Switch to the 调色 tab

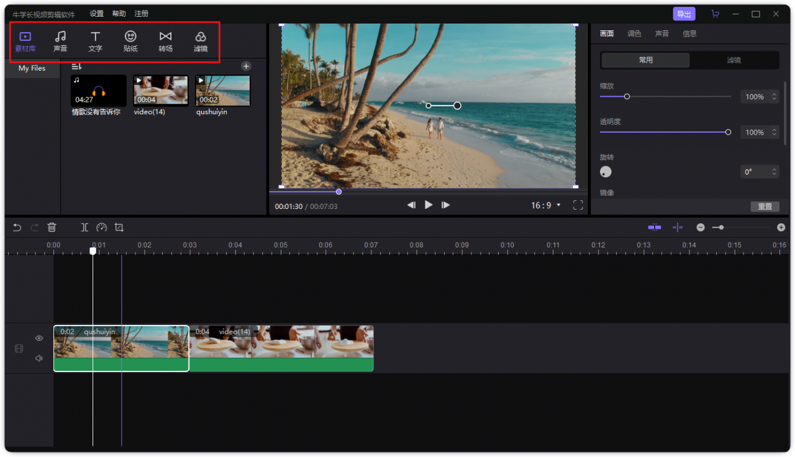click(x=634, y=33)
